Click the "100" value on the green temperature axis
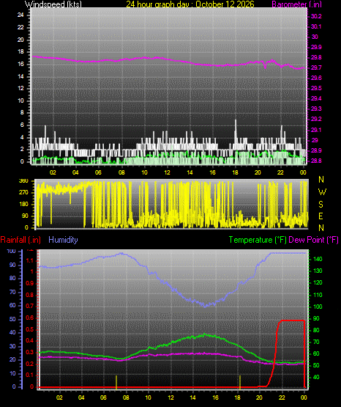 [x=318, y=307]
